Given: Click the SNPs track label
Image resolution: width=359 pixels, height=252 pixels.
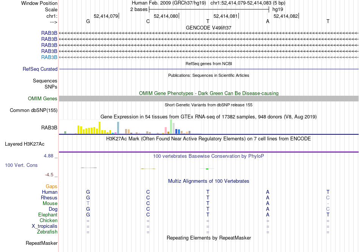Looking at the screenshot, I should point(51,87).
